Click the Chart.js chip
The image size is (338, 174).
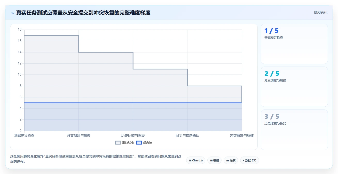point(196,160)
